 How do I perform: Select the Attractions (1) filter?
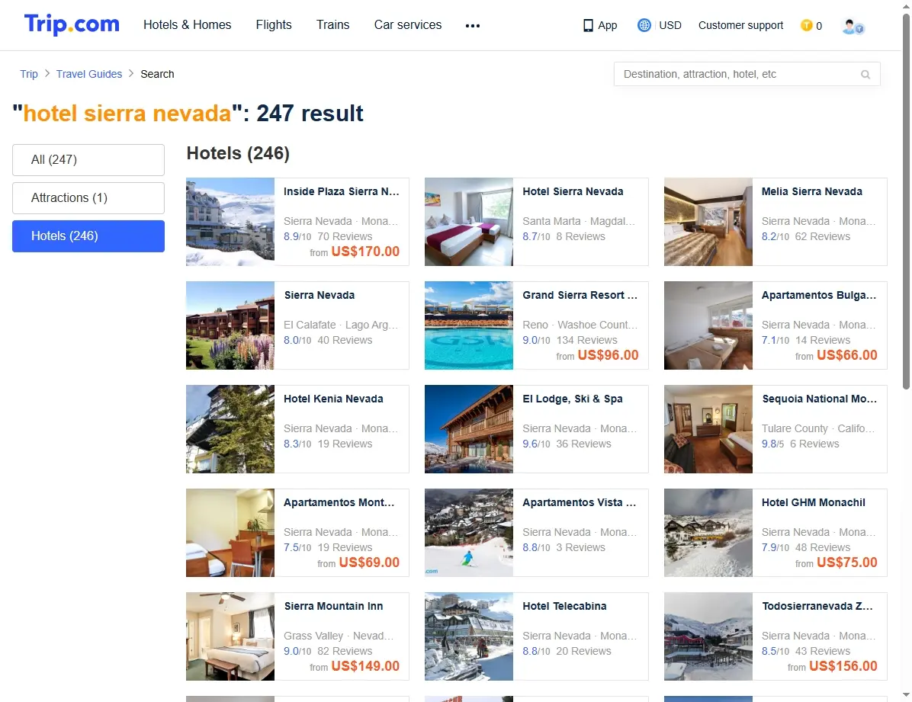[88, 198]
